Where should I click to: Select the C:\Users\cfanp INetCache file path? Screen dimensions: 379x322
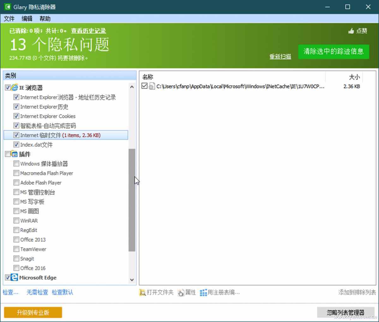[x=240, y=86]
